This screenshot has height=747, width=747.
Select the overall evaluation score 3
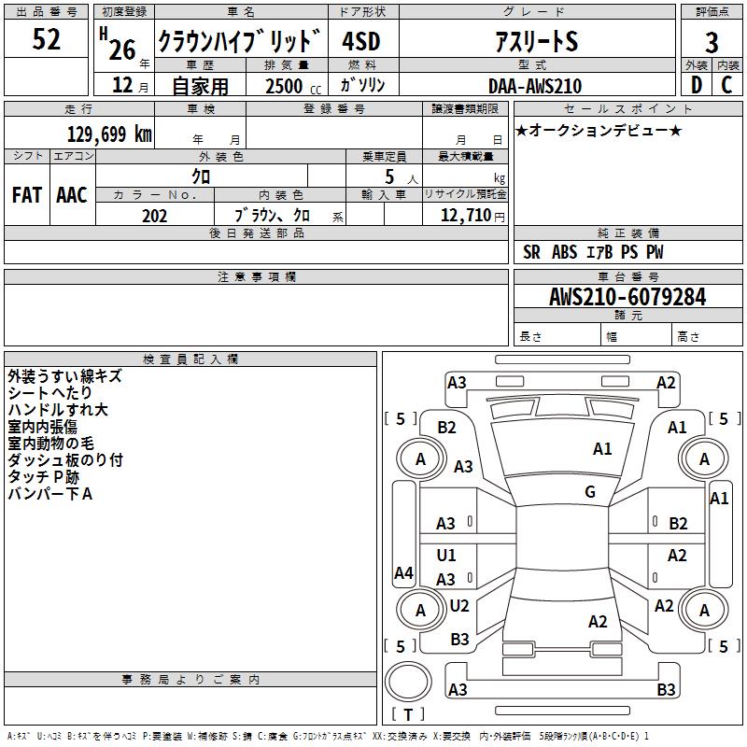712,43
